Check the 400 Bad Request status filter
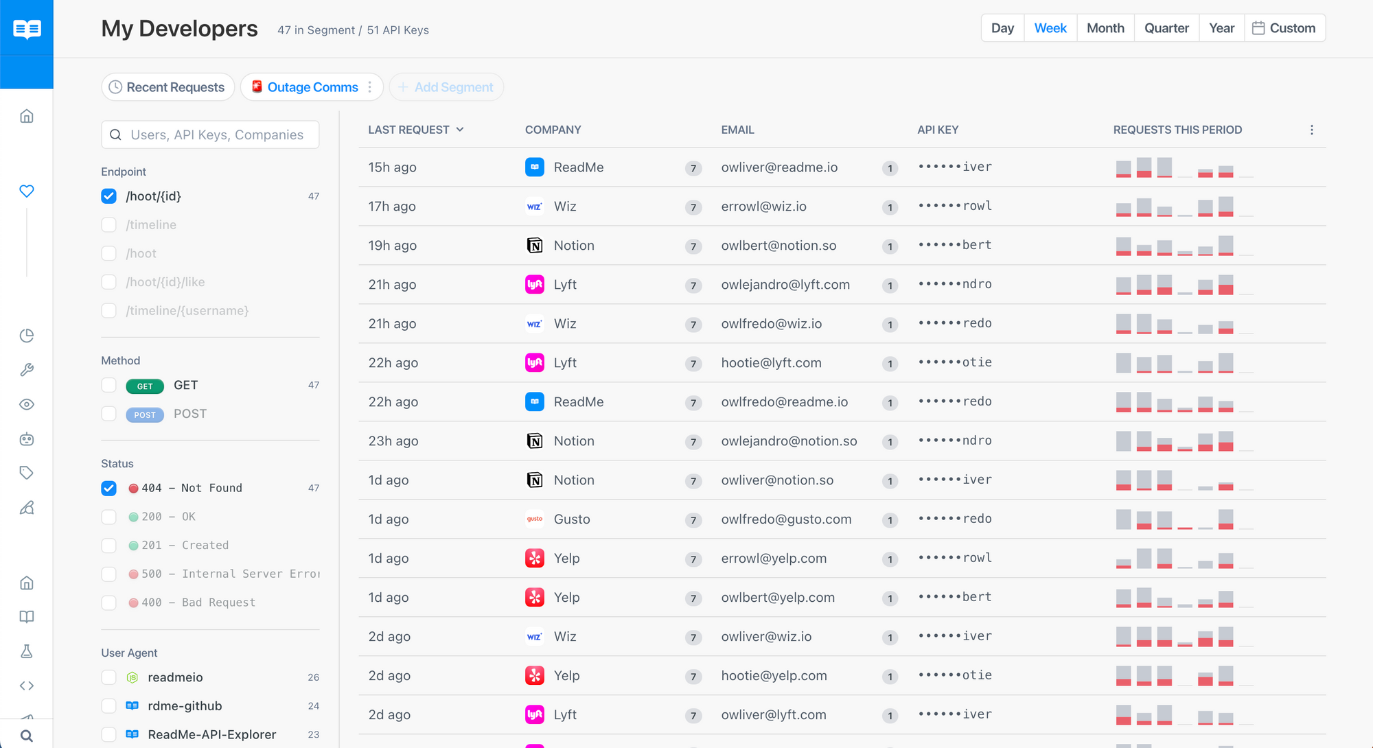The width and height of the screenshot is (1373, 748). [x=108, y=603]
